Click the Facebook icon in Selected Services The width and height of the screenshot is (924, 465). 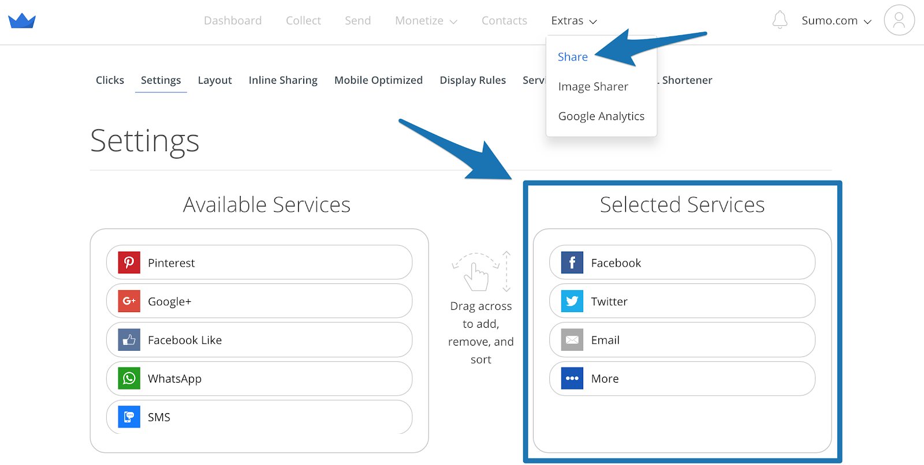tap(572, 262)
